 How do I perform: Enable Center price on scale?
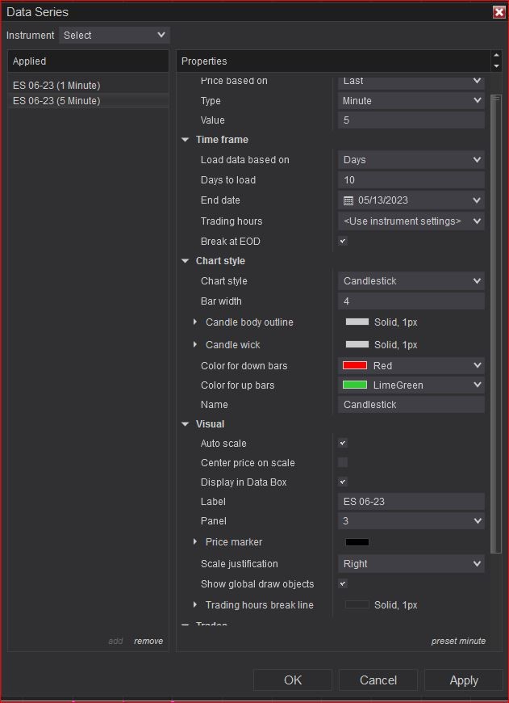coord(343,463)
